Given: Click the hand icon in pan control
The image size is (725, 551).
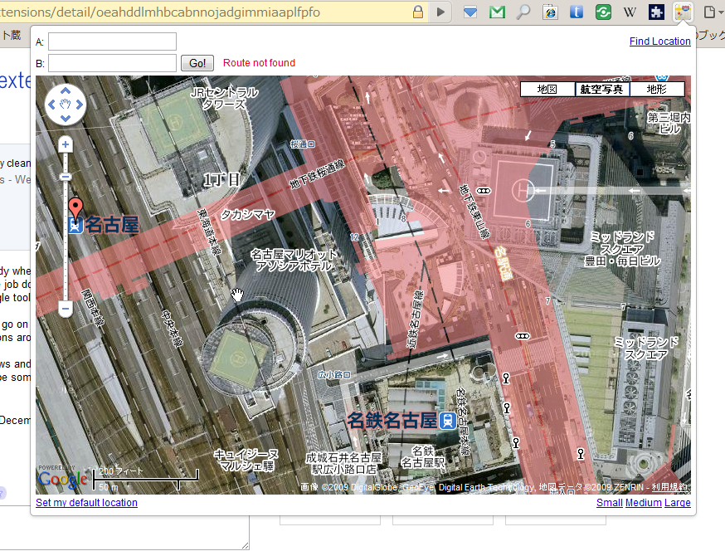Looking at the screenshot, I should click(x=66, y=105).
